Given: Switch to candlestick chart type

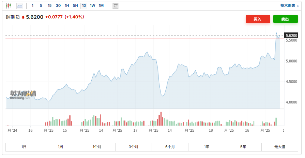Looking at the screenshot, I should pos(9,6).
